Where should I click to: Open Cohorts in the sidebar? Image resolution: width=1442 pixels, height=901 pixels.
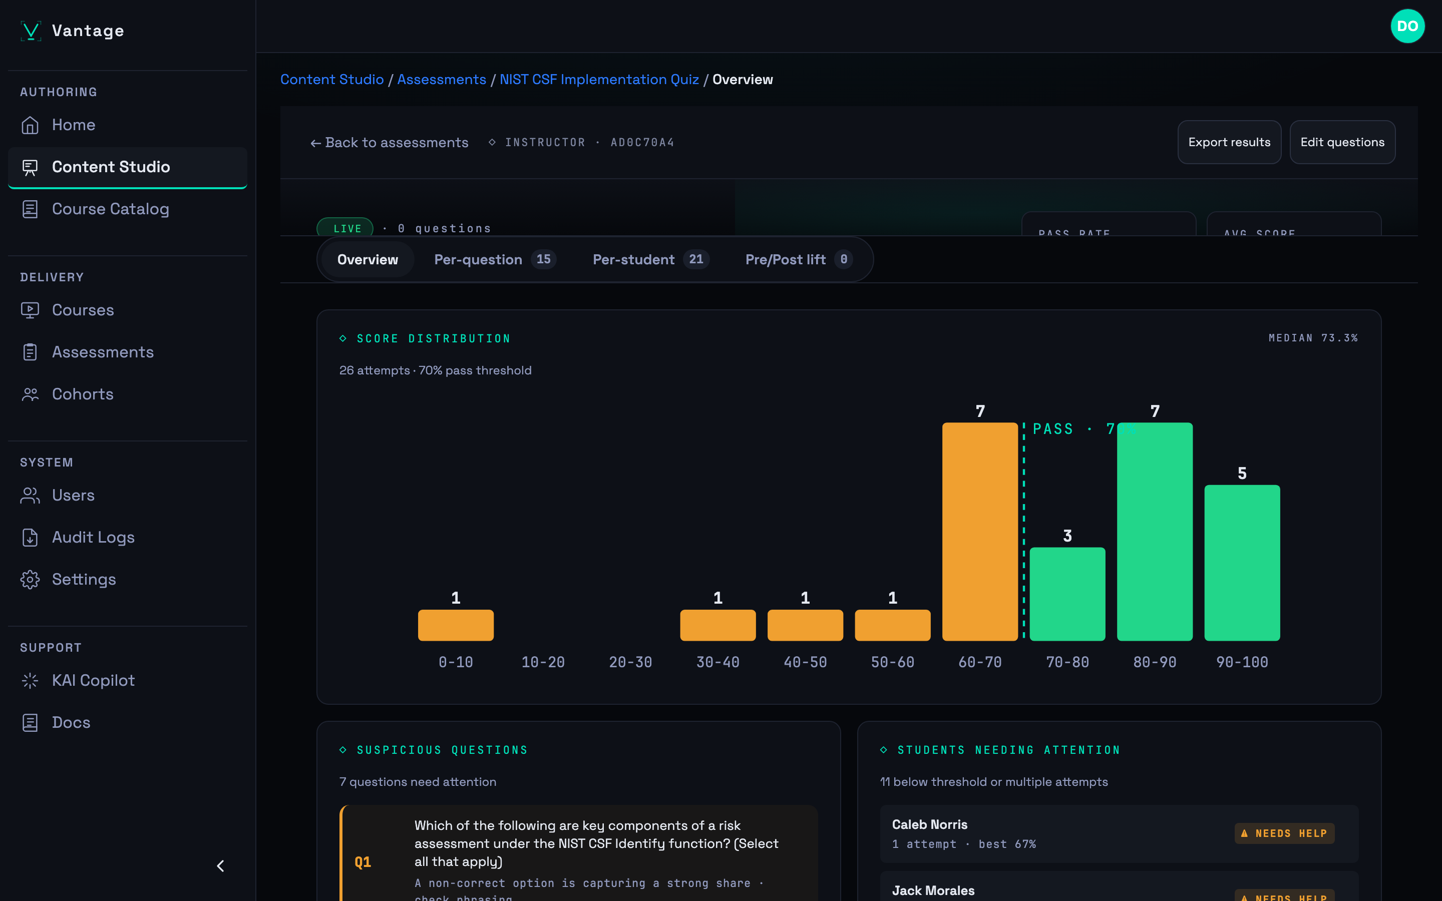click(128, 394)
